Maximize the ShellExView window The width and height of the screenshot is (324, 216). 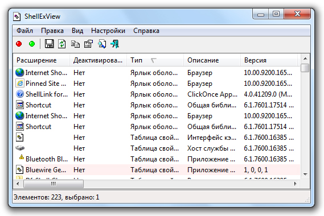(276, 14)
